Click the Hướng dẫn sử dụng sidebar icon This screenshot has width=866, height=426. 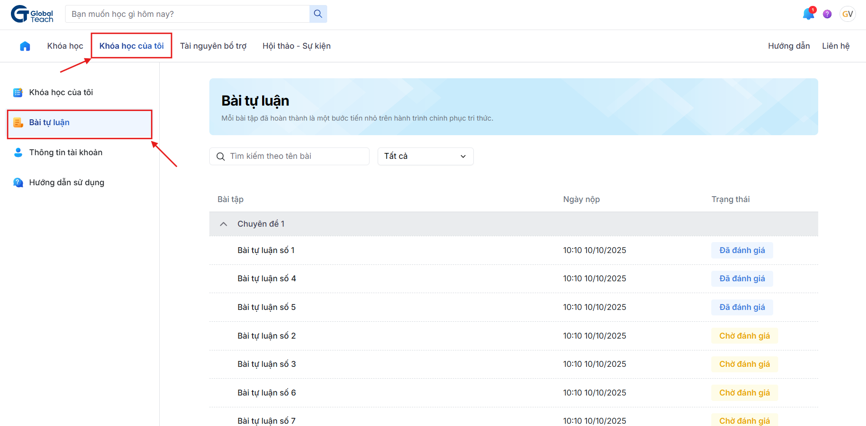(x=18, y=183)
